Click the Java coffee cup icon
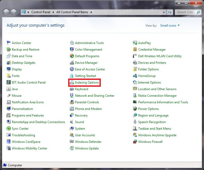 pyautogui.click(x=9, y=89)
